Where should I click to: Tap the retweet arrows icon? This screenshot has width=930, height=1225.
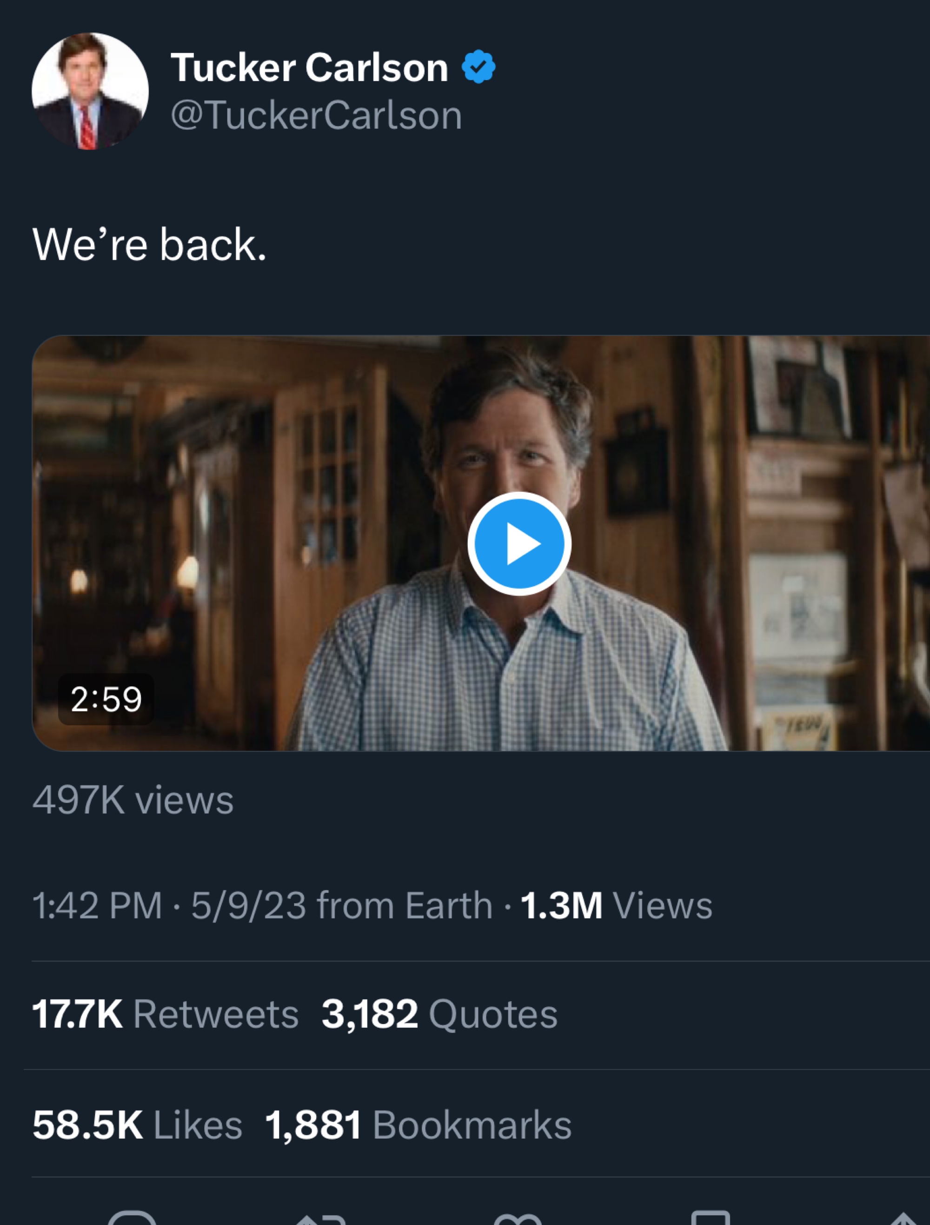(x=321, y=1219)
